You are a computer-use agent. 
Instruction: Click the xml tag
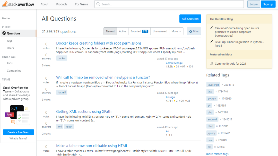click(60, 127)
